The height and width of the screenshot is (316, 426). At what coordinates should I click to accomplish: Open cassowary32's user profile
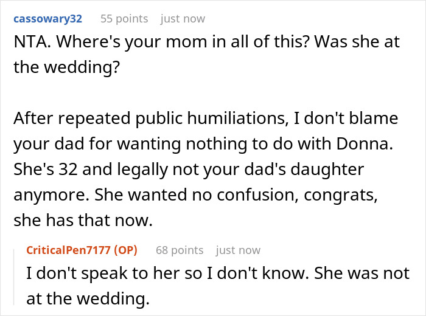tap(47, 18)
